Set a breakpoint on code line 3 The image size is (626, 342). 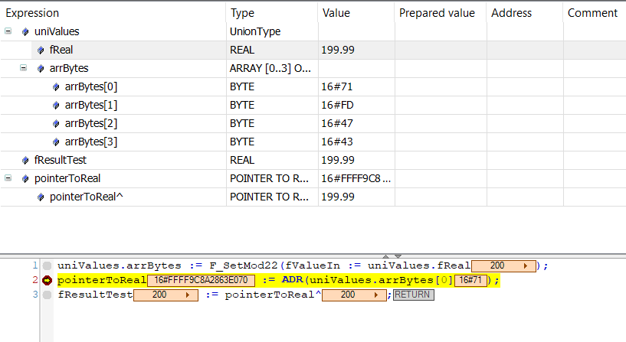point(47,295)
